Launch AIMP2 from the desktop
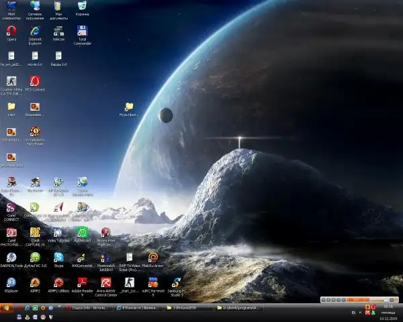 tap(35, 282)
